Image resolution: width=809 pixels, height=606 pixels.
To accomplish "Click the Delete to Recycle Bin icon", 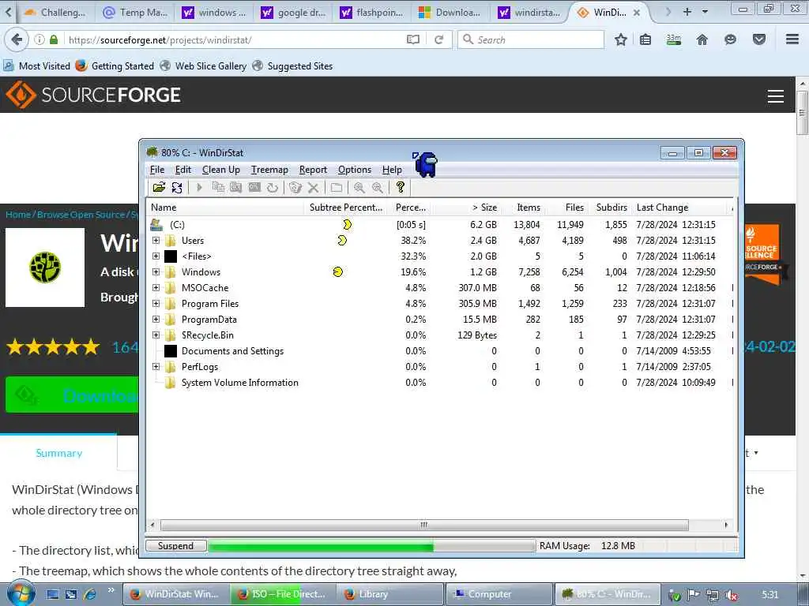I will pyautogui.click(x=295, y=187).
